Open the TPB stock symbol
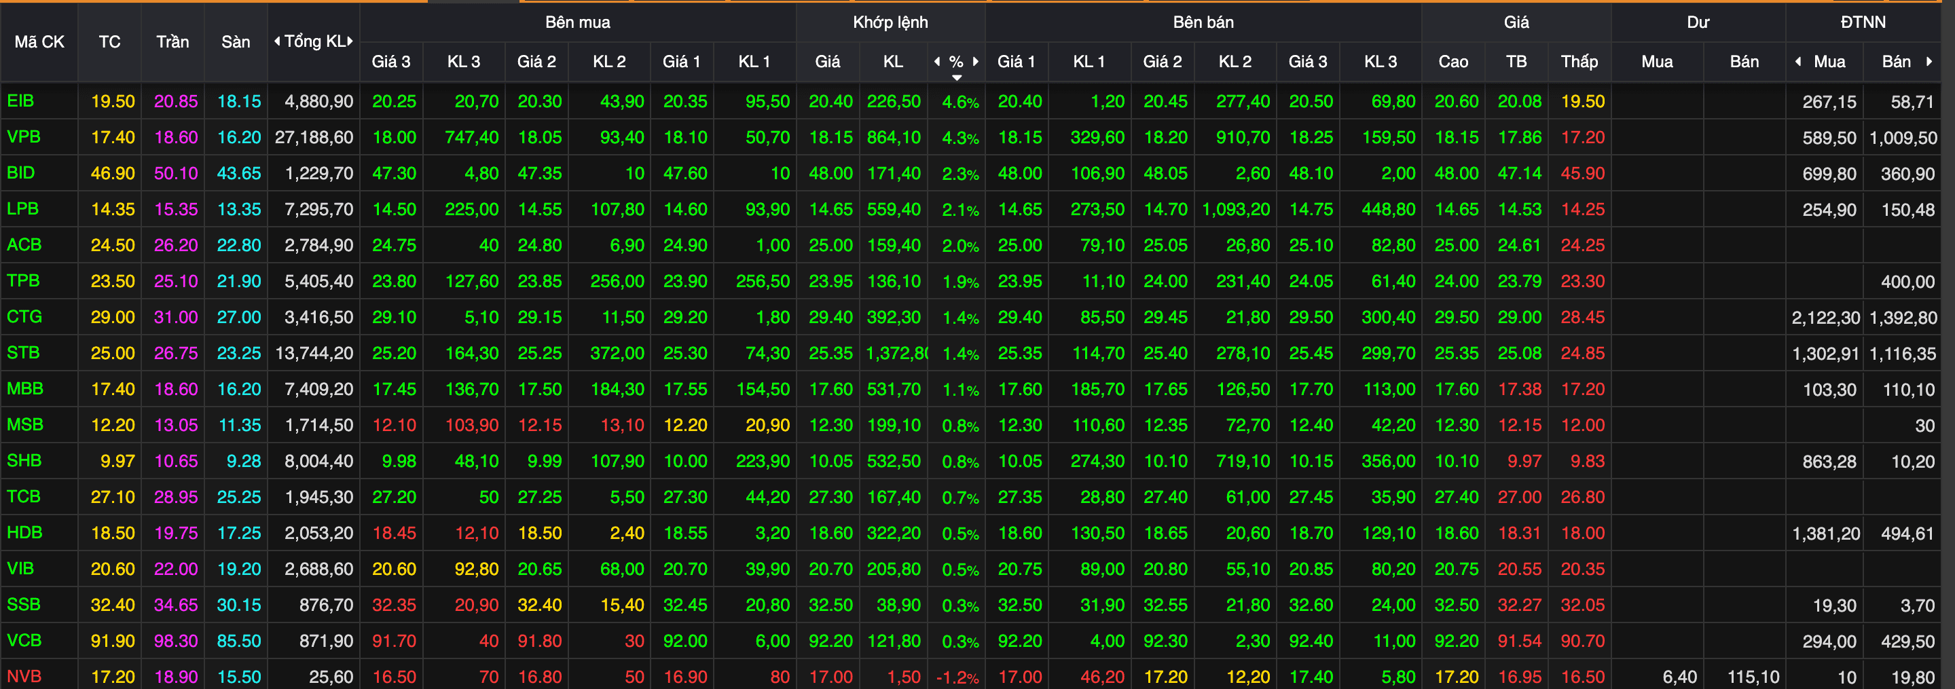 pyautogui.click(x=23, y=280)
